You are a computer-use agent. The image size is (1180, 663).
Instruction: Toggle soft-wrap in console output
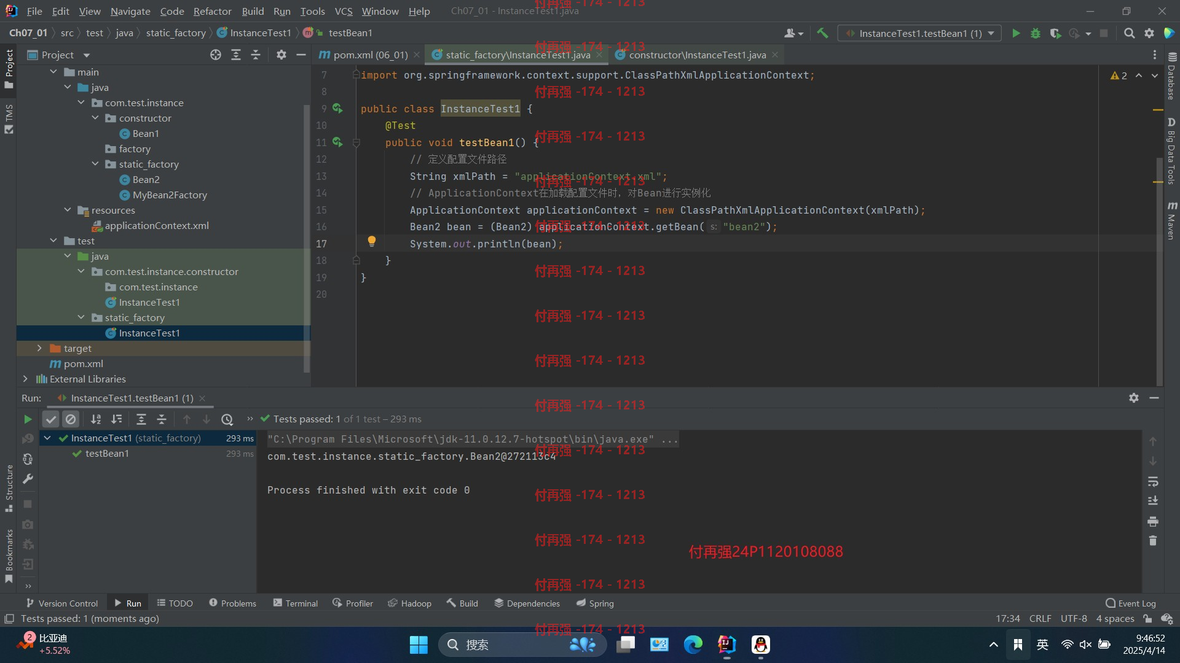(x=1153, y=481)
